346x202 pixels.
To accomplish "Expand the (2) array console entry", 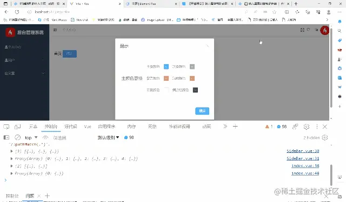I will (x=11, y=166).
